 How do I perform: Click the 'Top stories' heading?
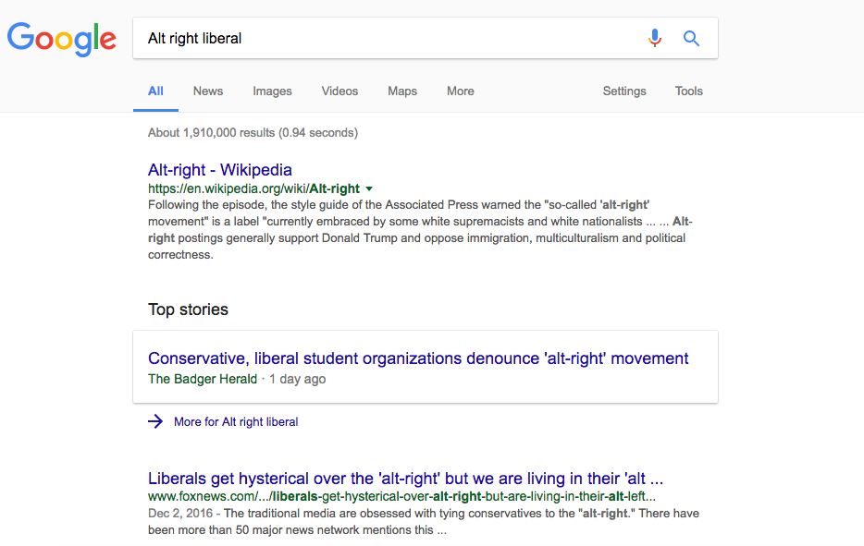188,309
